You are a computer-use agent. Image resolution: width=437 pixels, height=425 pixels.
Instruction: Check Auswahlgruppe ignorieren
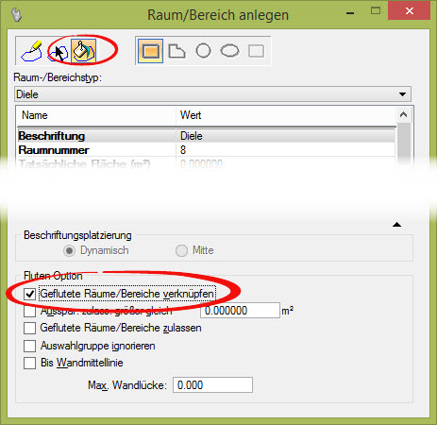(29, 346)
